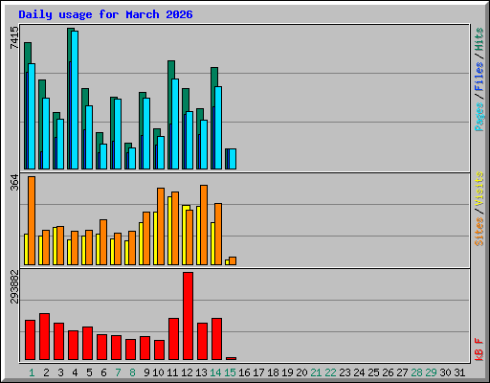The width and height of the screenshot is (490, 383).
Task: Click the cyan pages bar for day 14
Action: [218, 127]
